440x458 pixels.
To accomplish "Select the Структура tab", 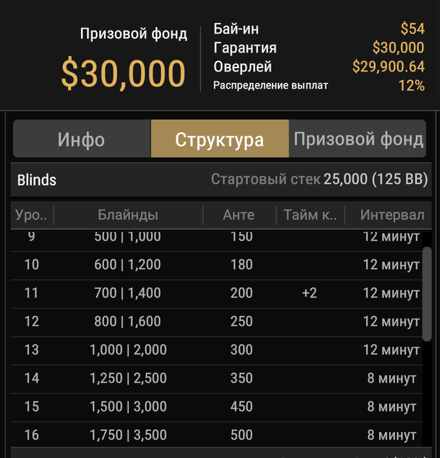I will pyautogui.click(x=220, y=139).
